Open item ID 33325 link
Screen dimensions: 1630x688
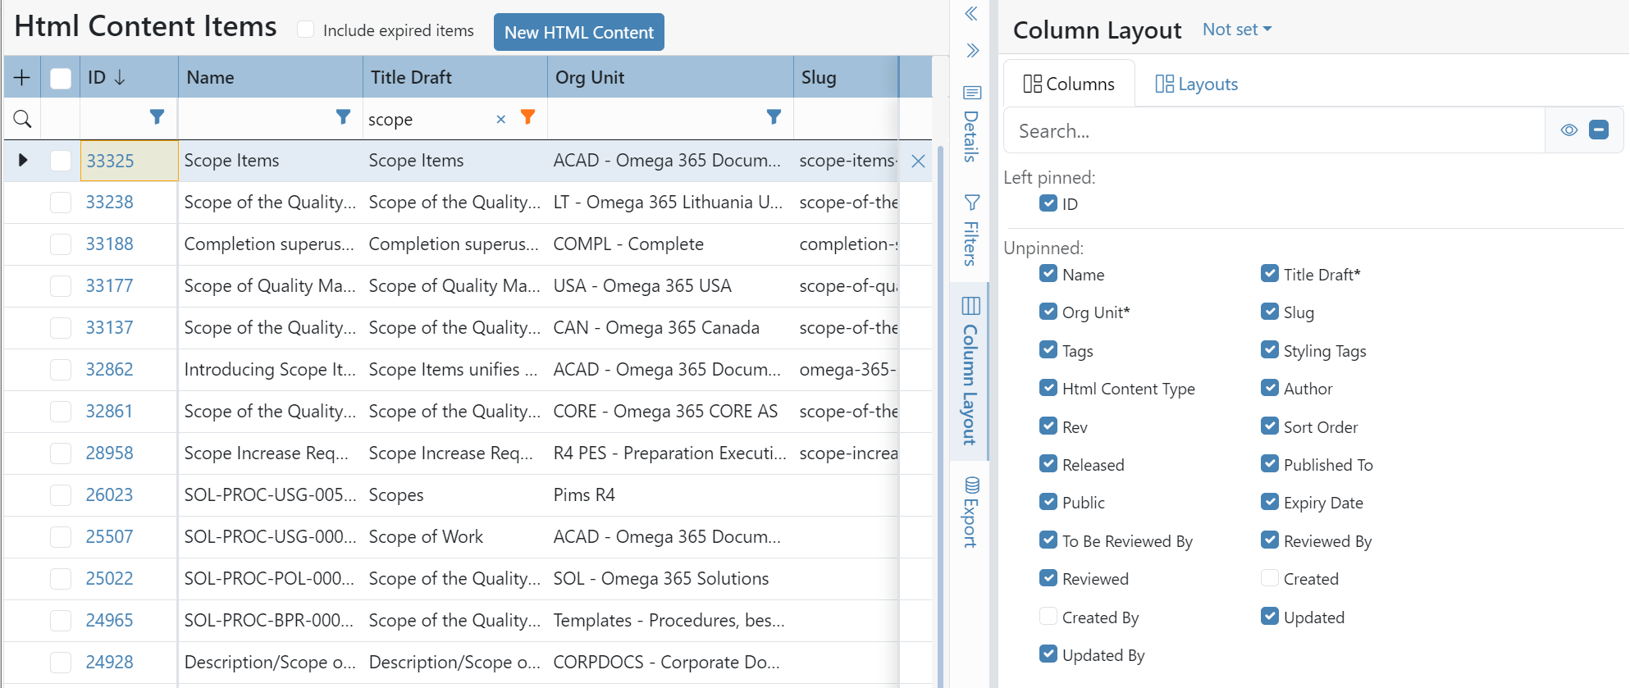pyautogui.click(x=110, y=161)
